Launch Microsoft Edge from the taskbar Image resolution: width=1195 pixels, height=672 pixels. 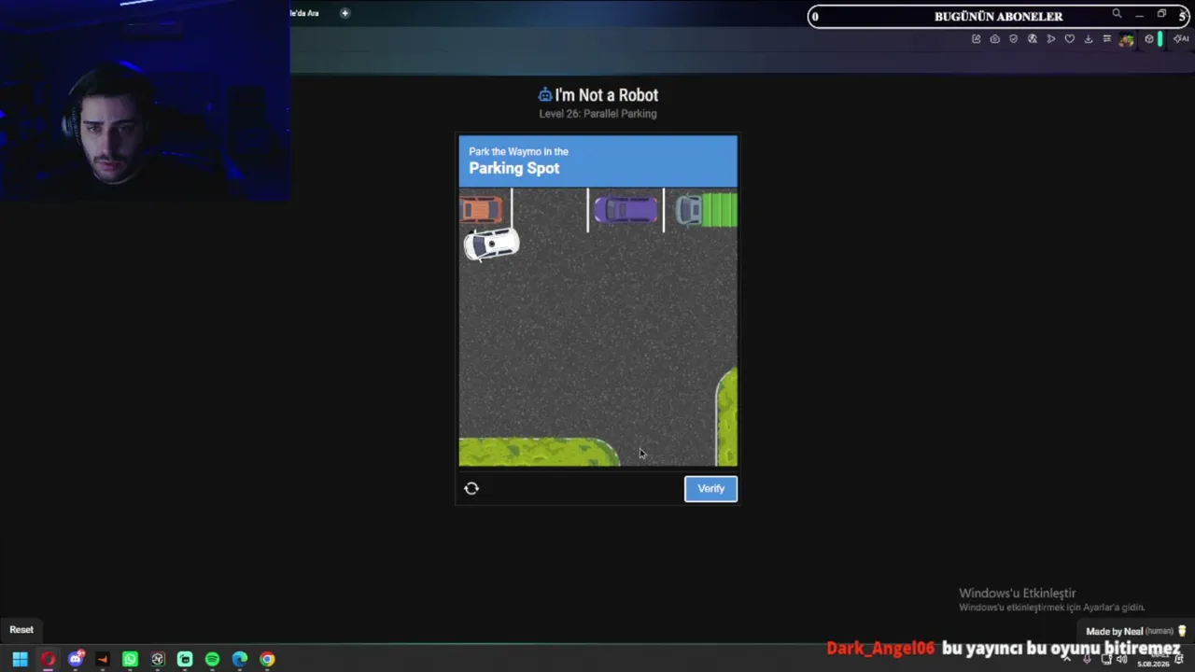(x=240, y=660)
